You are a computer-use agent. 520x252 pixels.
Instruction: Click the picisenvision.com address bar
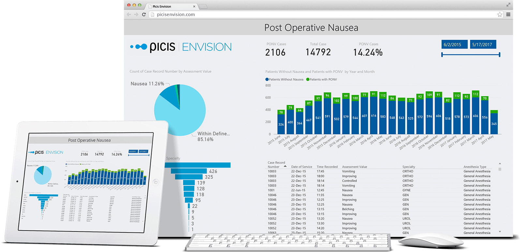pyautogui.click(x=323, y=14)
